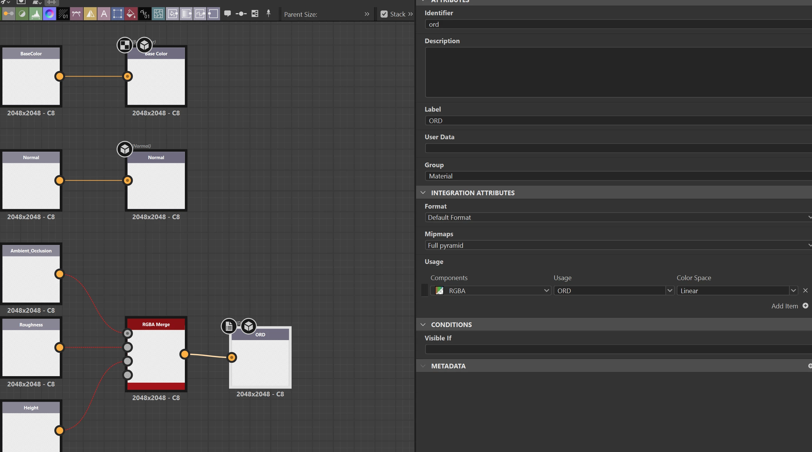The width and height of the screenshot is (812, 452).
Task: Toggle the Stack checkbox
Action: tap(384, 14)
